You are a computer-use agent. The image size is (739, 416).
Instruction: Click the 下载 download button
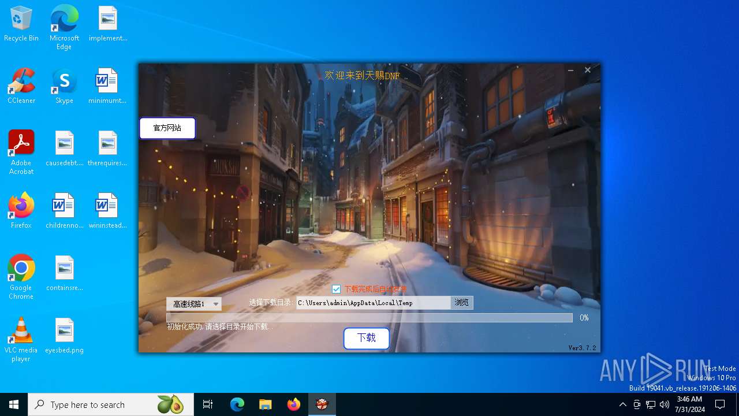[367, 338]
